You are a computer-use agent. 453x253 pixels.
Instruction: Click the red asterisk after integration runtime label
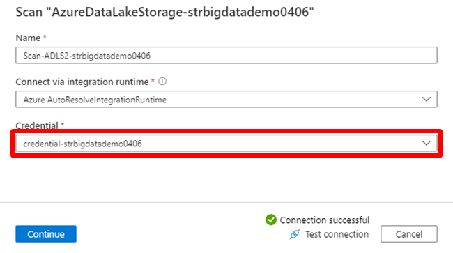tap(153, 81)
